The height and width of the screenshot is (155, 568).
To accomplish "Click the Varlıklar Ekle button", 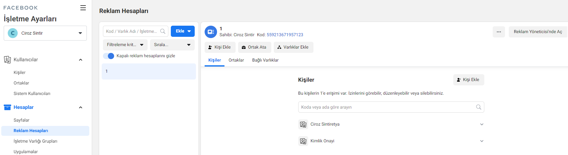I will tap(293, 47).
